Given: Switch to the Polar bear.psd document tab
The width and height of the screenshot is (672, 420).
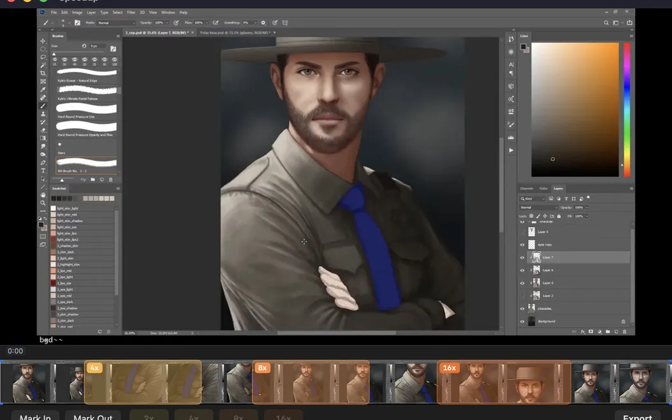Looking at the screenshot, I should [x=235, y=32].
